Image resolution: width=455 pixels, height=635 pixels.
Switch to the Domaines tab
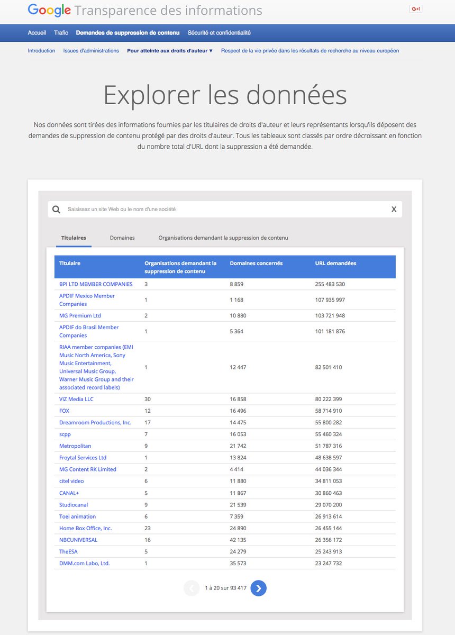pyautogui.click(x=122, y=238)
